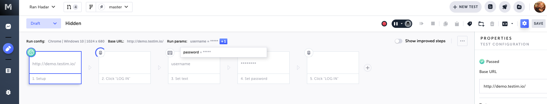547x104 pixels.
Task: Click the NEW TEST button
Action: pos(465,7)
